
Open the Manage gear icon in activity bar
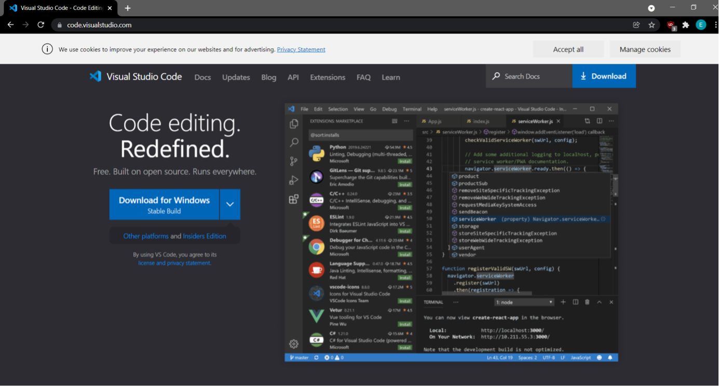click(x=294, y=344)
